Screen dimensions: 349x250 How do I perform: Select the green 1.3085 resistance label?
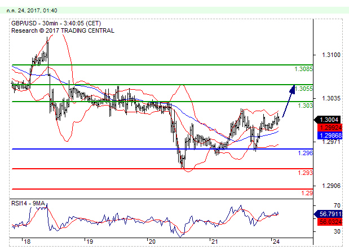coord(303,69)
